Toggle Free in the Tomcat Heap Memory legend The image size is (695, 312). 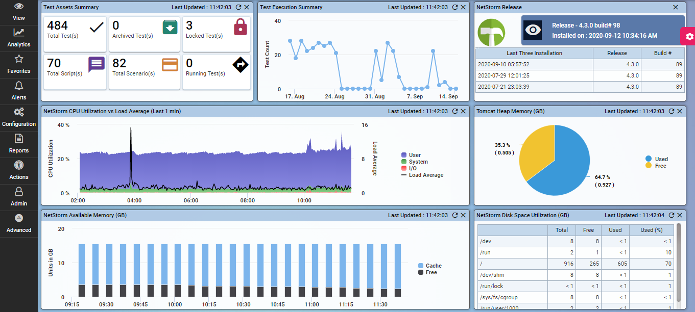point(656,166)
